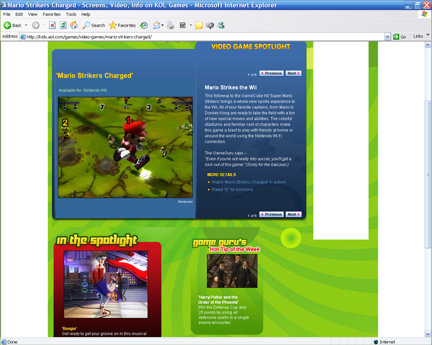Click the top Previous button in the spotlight
This screenshot has height=345, width=432.
[272, 73]
